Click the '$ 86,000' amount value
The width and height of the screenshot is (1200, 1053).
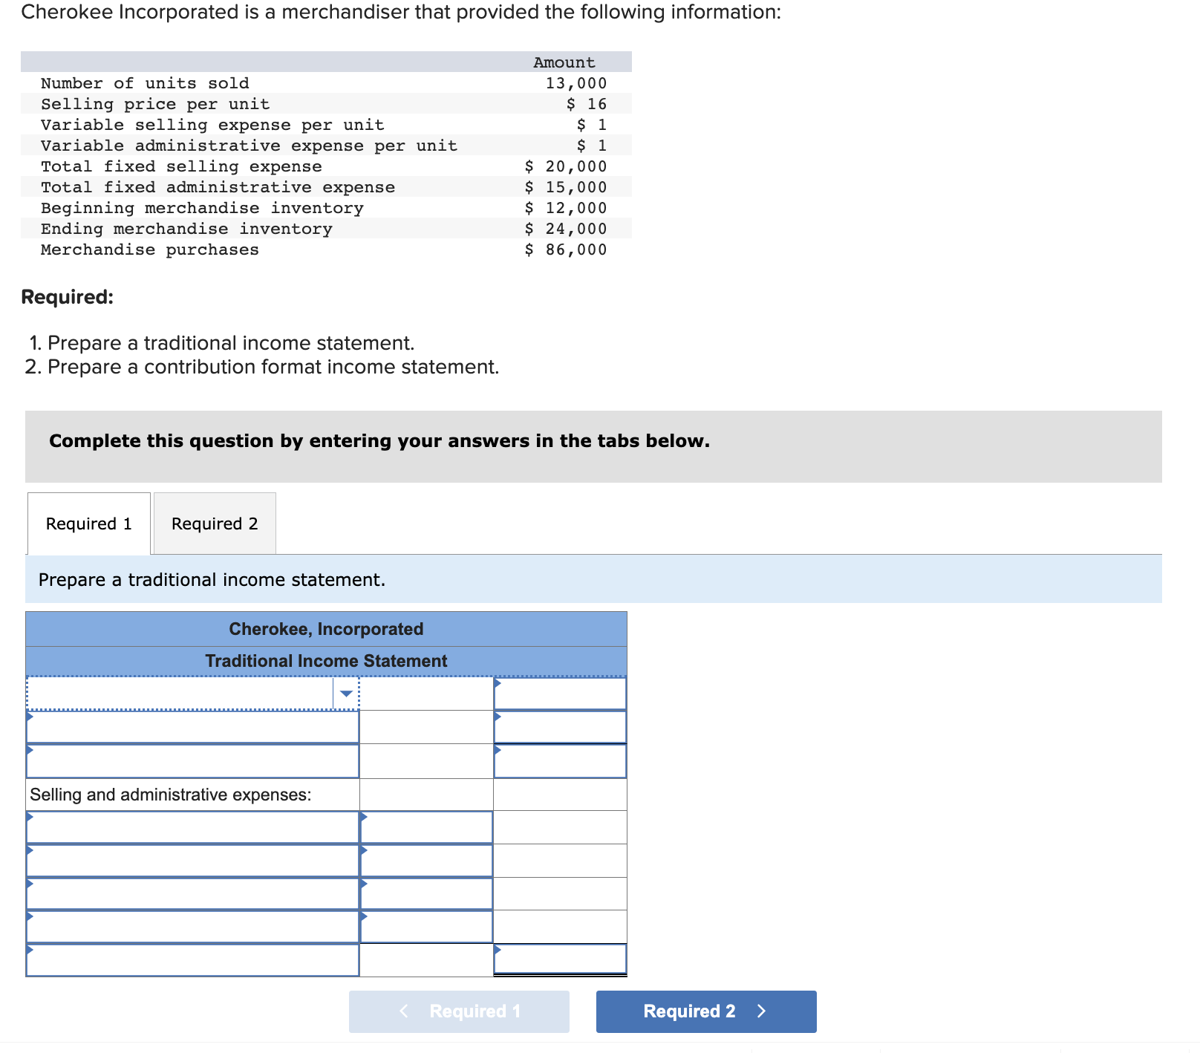pyautogui.click(x=566, y=250)
